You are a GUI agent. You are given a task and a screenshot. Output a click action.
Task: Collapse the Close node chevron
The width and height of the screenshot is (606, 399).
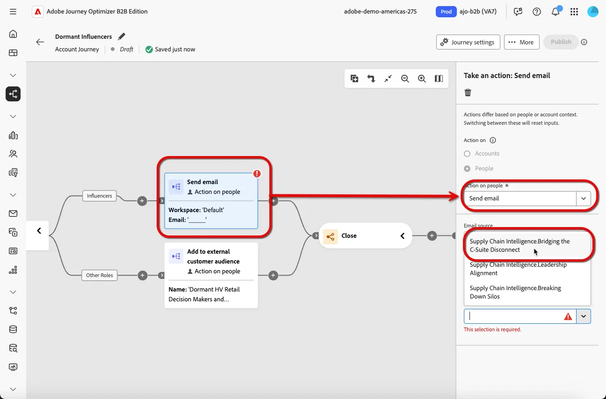(x=402, y=236)
